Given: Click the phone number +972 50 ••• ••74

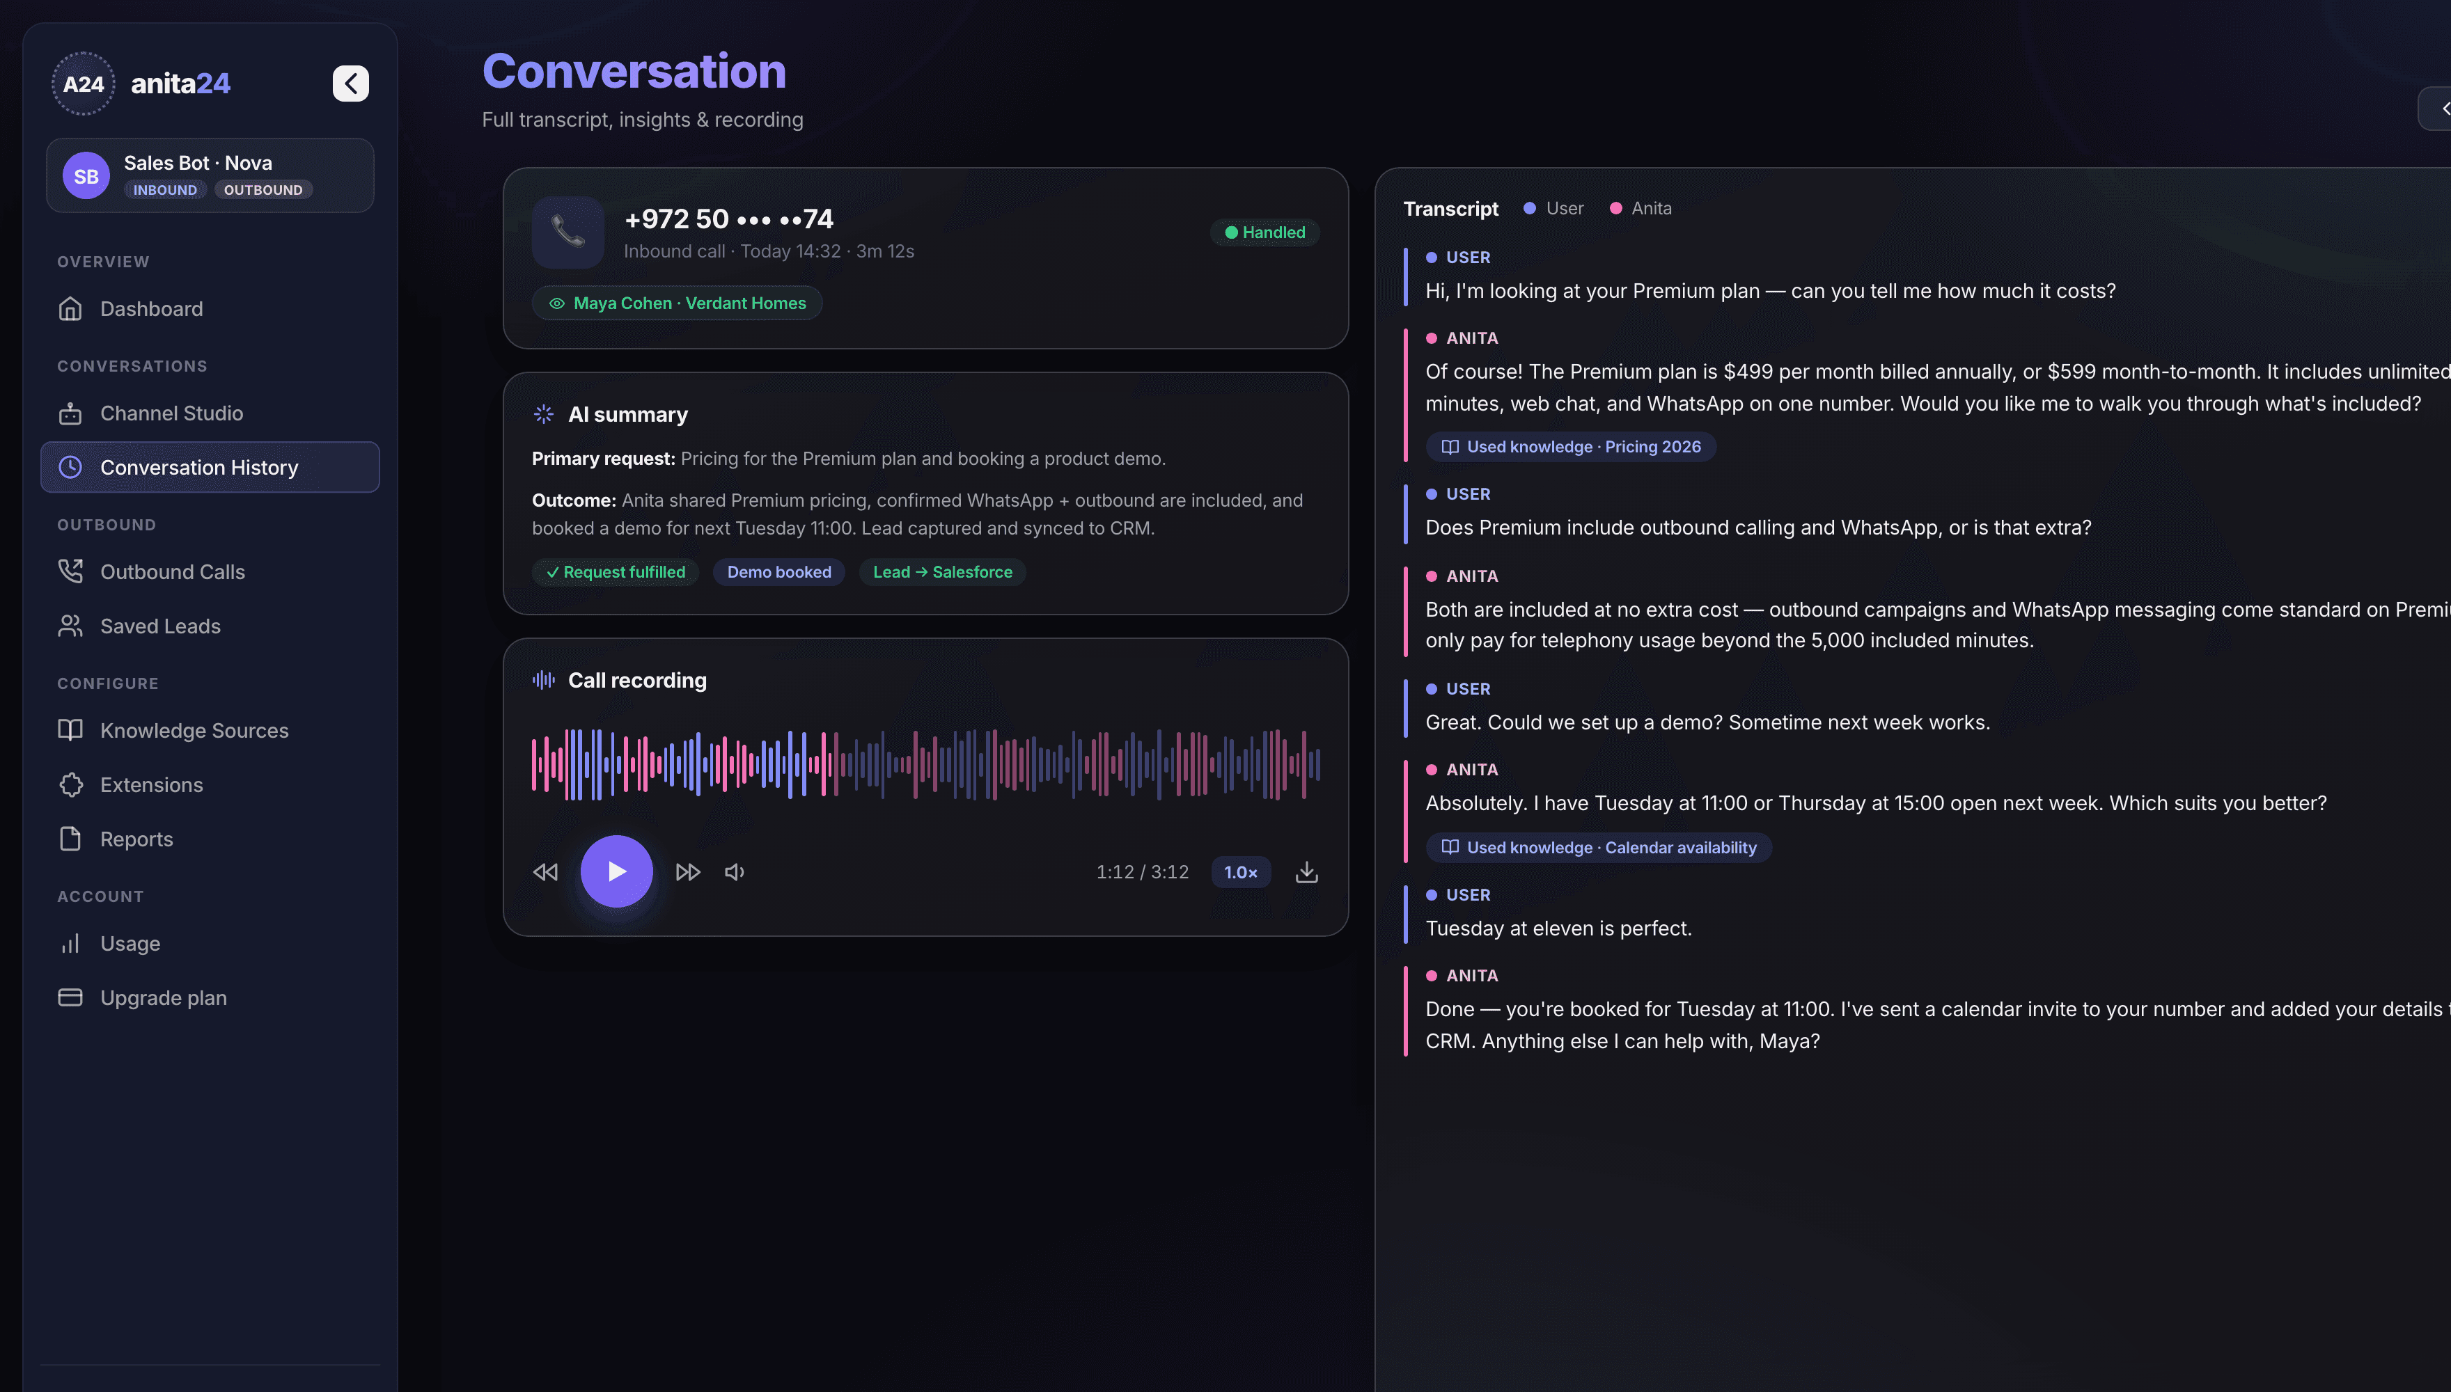Looking at the screenshot, I should click(729, 219).
